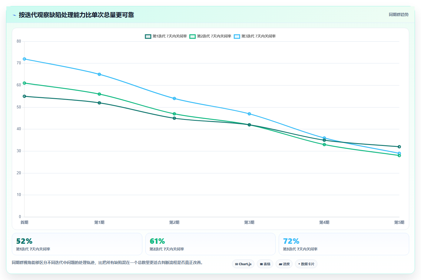421x280 pixels.
Task: Click 第2迭代 data point at 第1期 (56)
Action: (99, 94)
